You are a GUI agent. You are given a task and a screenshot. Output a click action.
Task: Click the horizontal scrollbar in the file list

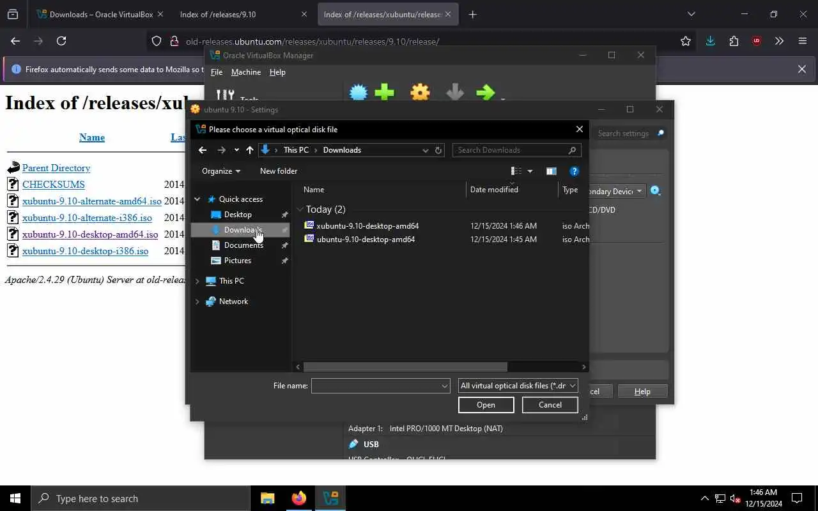click(405, 367)
